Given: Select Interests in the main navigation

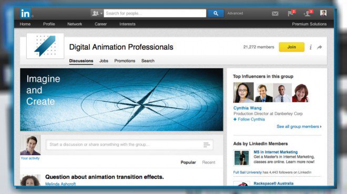Looking at the screenshot, I should (x=127, y=24).
